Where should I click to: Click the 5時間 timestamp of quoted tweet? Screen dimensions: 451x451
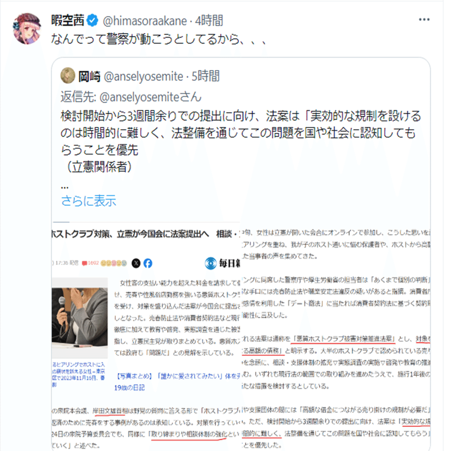(x=206, y=76)
